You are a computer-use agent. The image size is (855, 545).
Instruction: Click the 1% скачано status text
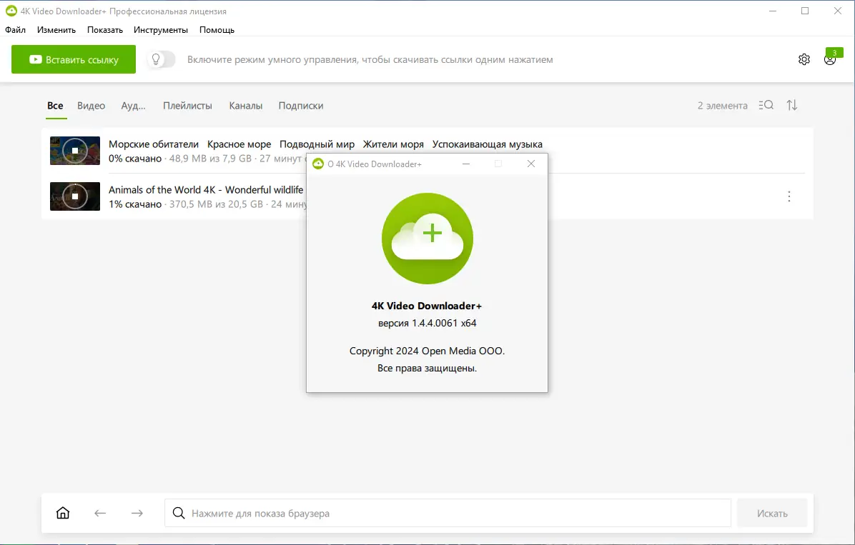click(135, 204)
